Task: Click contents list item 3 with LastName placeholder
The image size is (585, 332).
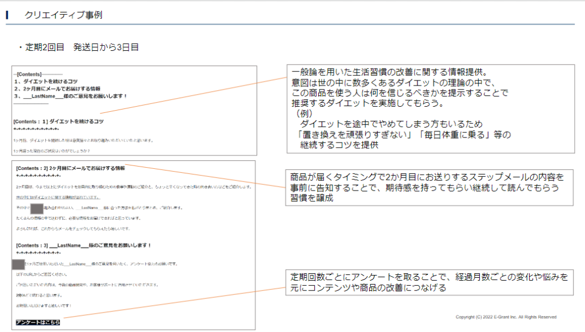Action: (71, 96)
